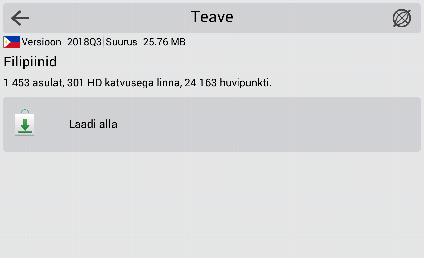
Task: Click the back arrow to return
Action: tap(20, 18)
